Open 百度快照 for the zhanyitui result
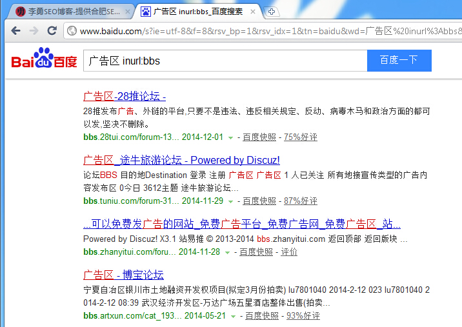This screenshot has height=327, width=462. [x=256, y=252]
